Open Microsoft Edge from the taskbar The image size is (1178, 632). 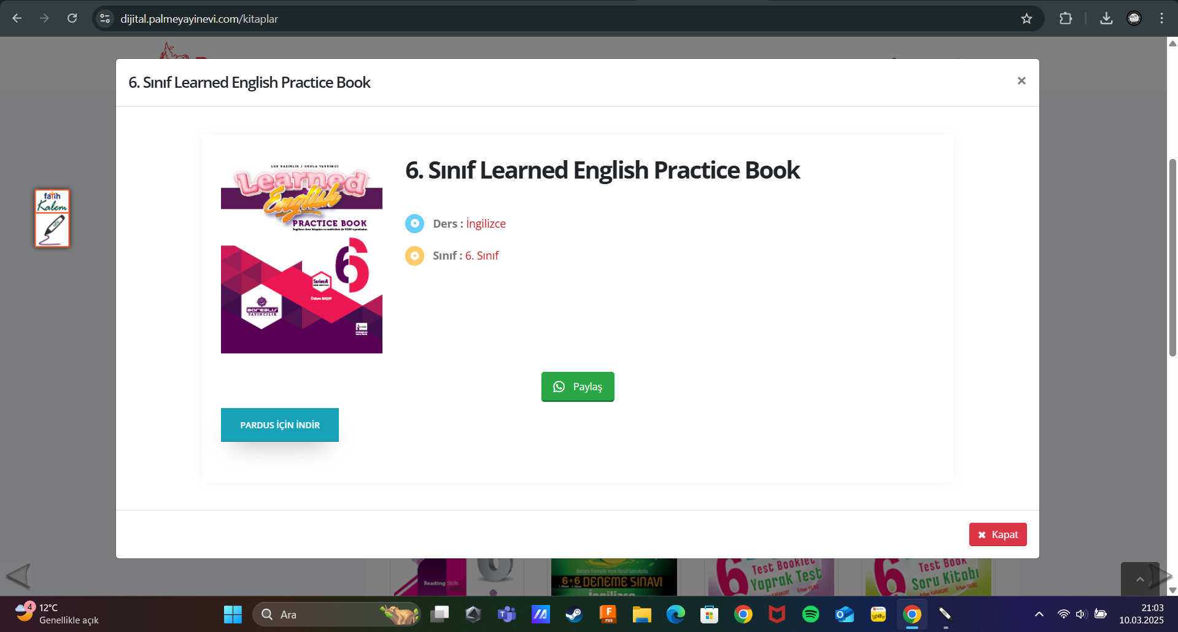coord(675,614)
